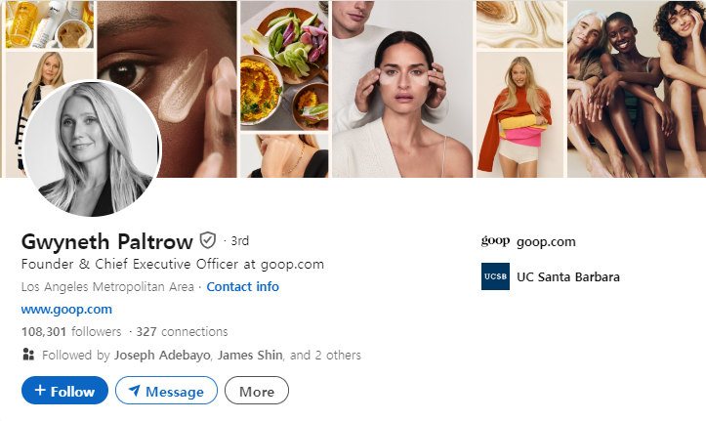View the 108,301 followers count

coord(71,332)
